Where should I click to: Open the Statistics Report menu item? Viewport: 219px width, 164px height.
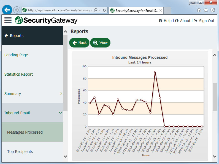[x=32, y=74]
